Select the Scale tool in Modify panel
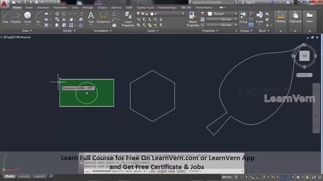 tap(64, 25)
